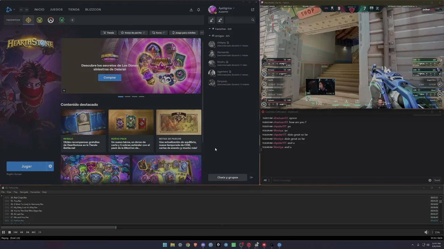The height and width of the screenshot is (249, 444).
Task: Open game settings gear beside Jugar
Action: pos(50,166)
